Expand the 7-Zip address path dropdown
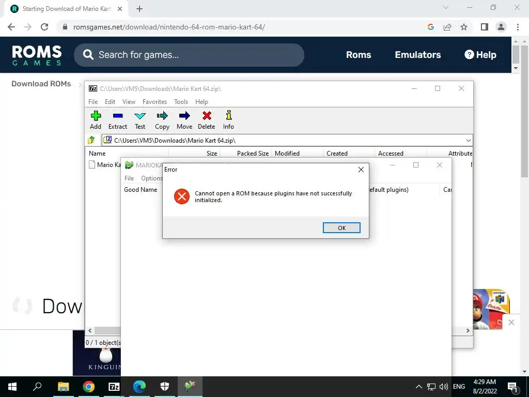 point(468,141)
